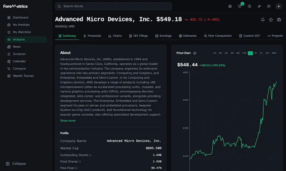Select the 10Y chart range
The height and width of the screenshot is (171, 286).
[x=267, y=53]
